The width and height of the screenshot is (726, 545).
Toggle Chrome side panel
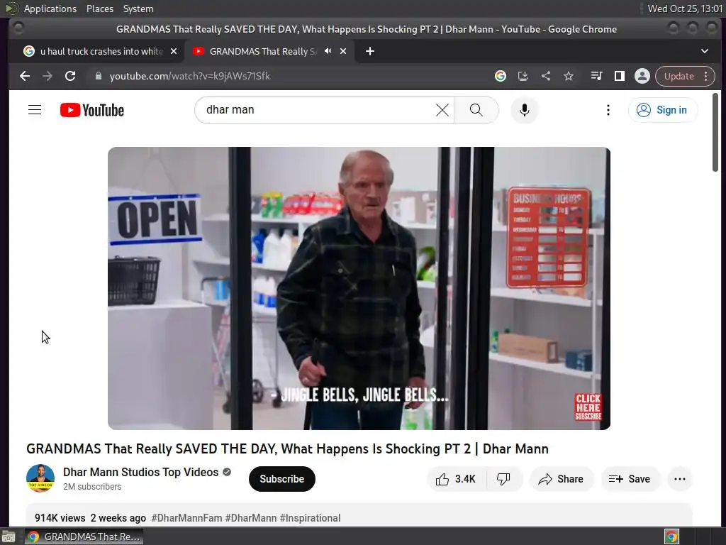(x=619, y=76)
